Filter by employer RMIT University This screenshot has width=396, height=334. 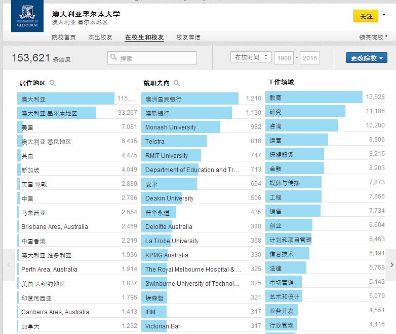pos(202,155)
